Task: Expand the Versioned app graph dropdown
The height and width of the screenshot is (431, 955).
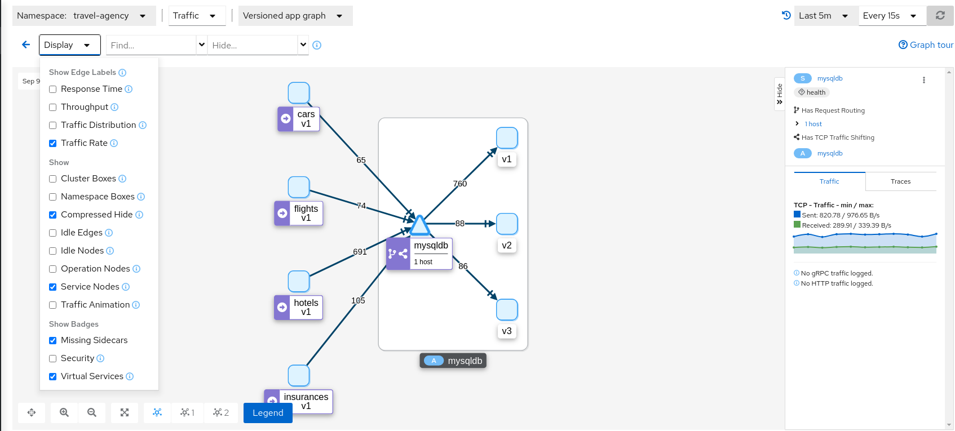Action: click(x=295, y=16)
